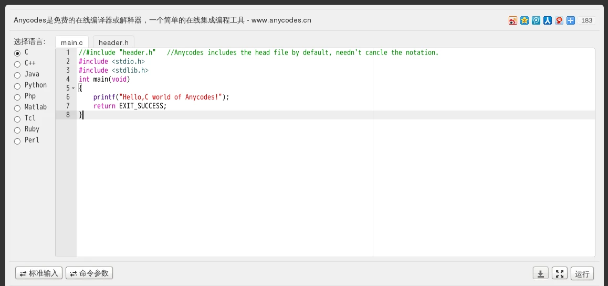Select Php language
This screenshot has height=286, width=608.
click(x=17, y=97)
